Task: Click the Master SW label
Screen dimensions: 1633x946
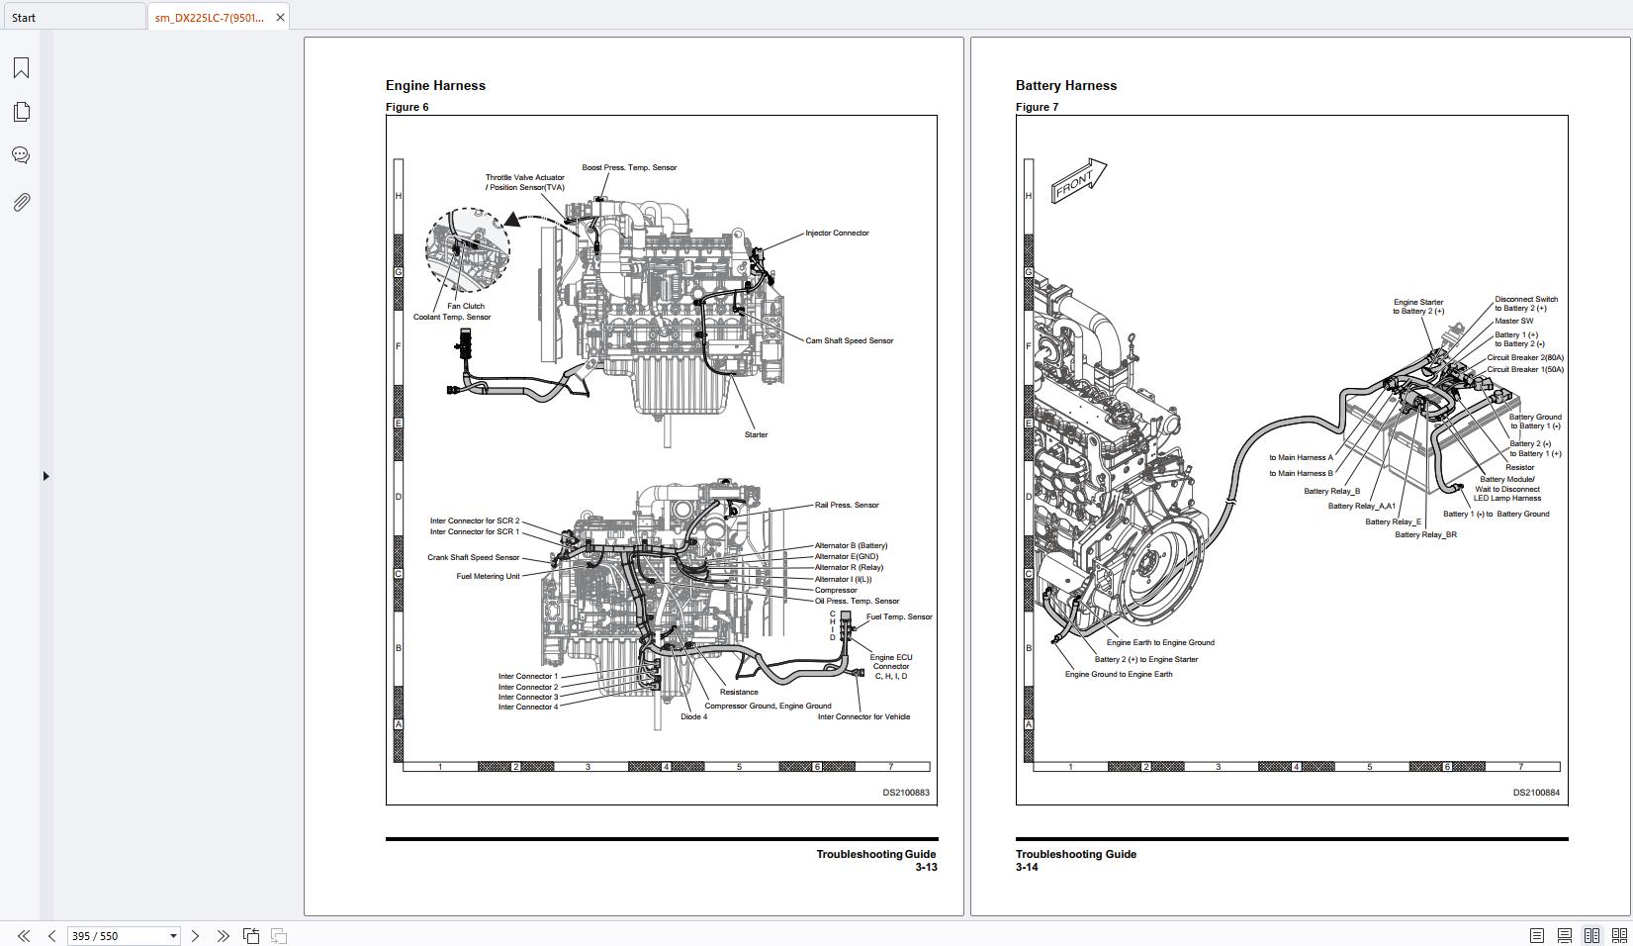Action: coord(1514,321)
